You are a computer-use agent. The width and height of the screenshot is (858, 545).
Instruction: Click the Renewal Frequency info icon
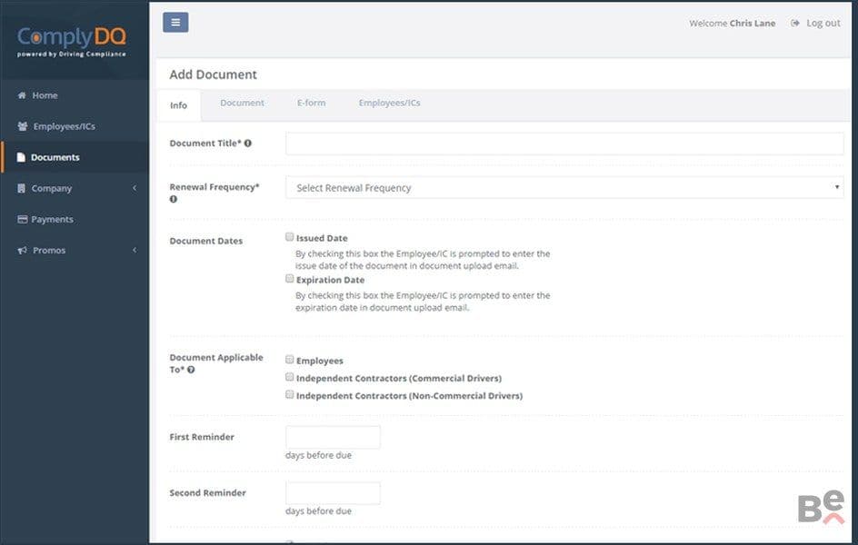(x=174, y=199)
